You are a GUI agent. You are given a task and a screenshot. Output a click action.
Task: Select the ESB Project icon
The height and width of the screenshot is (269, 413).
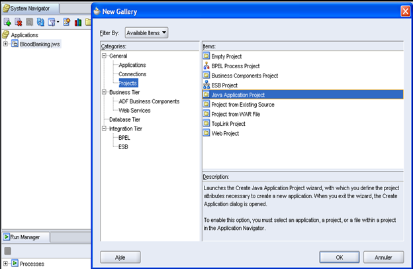[206, 85]
